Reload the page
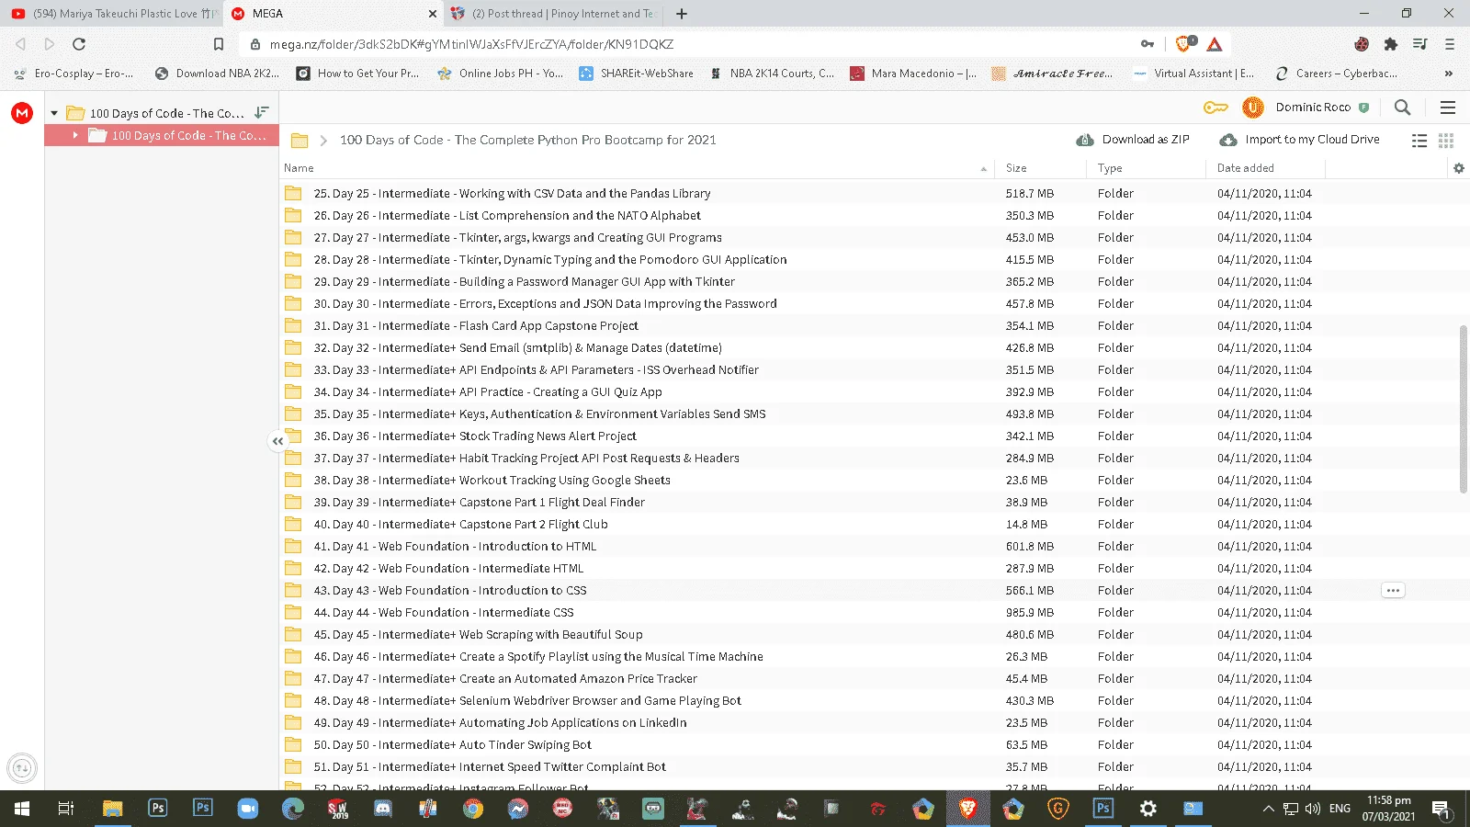1470x827 pixels. pos(79,44)
